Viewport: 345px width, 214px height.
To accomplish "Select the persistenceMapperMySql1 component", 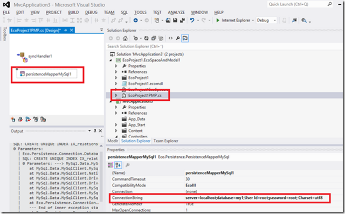I will [x=47, y=74].
